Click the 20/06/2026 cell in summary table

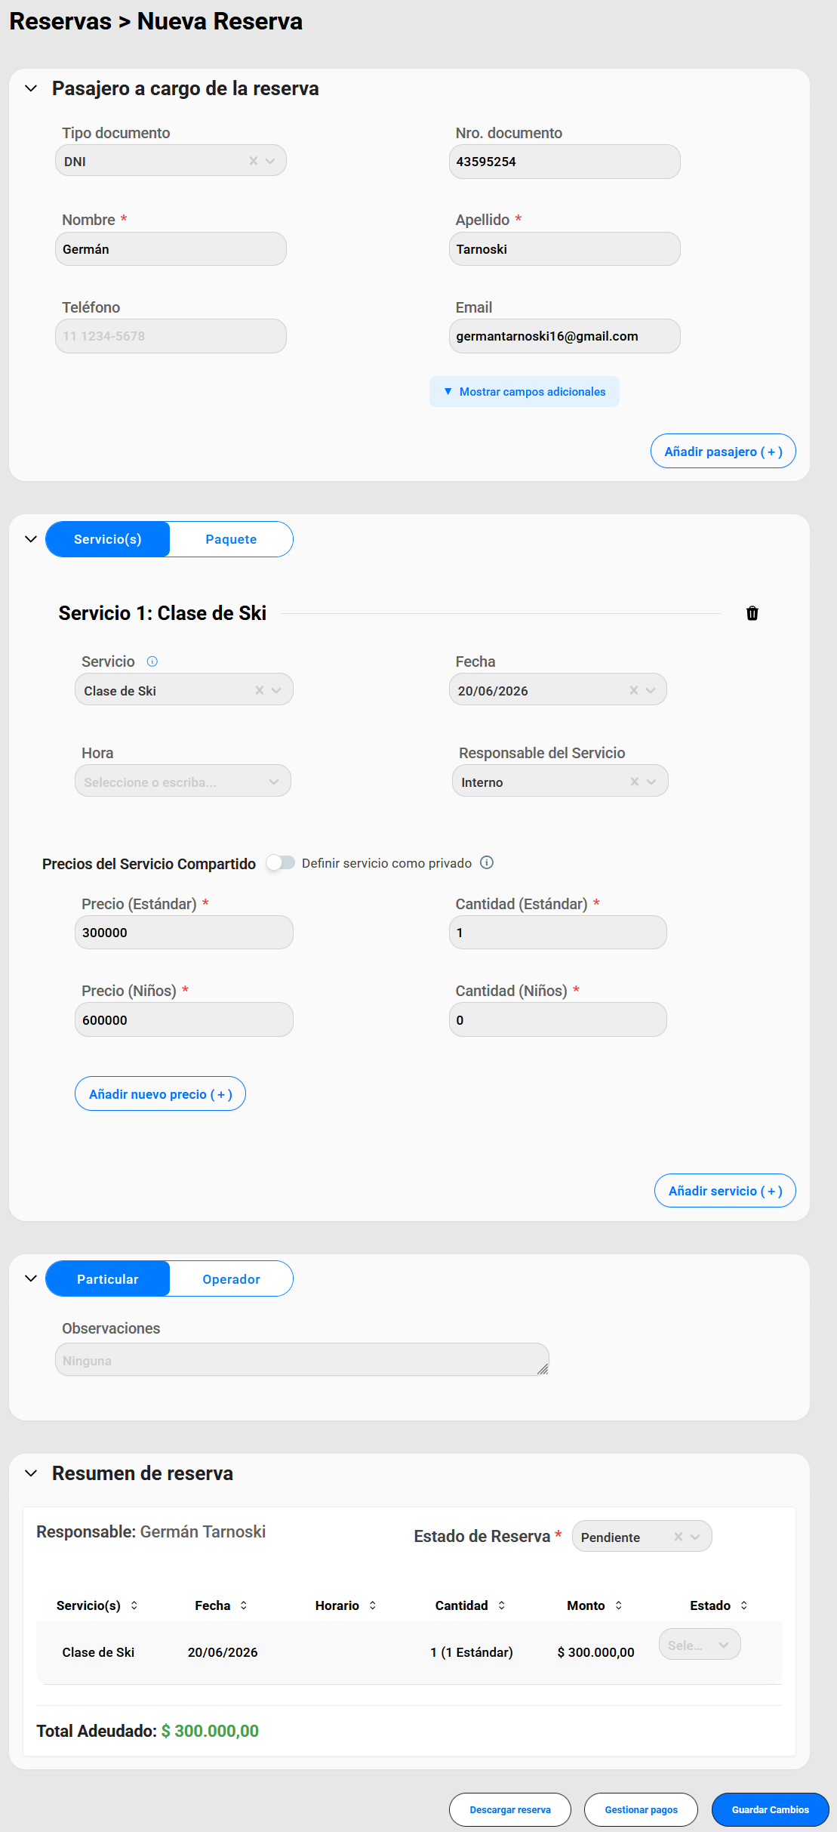coord(223,1652)
